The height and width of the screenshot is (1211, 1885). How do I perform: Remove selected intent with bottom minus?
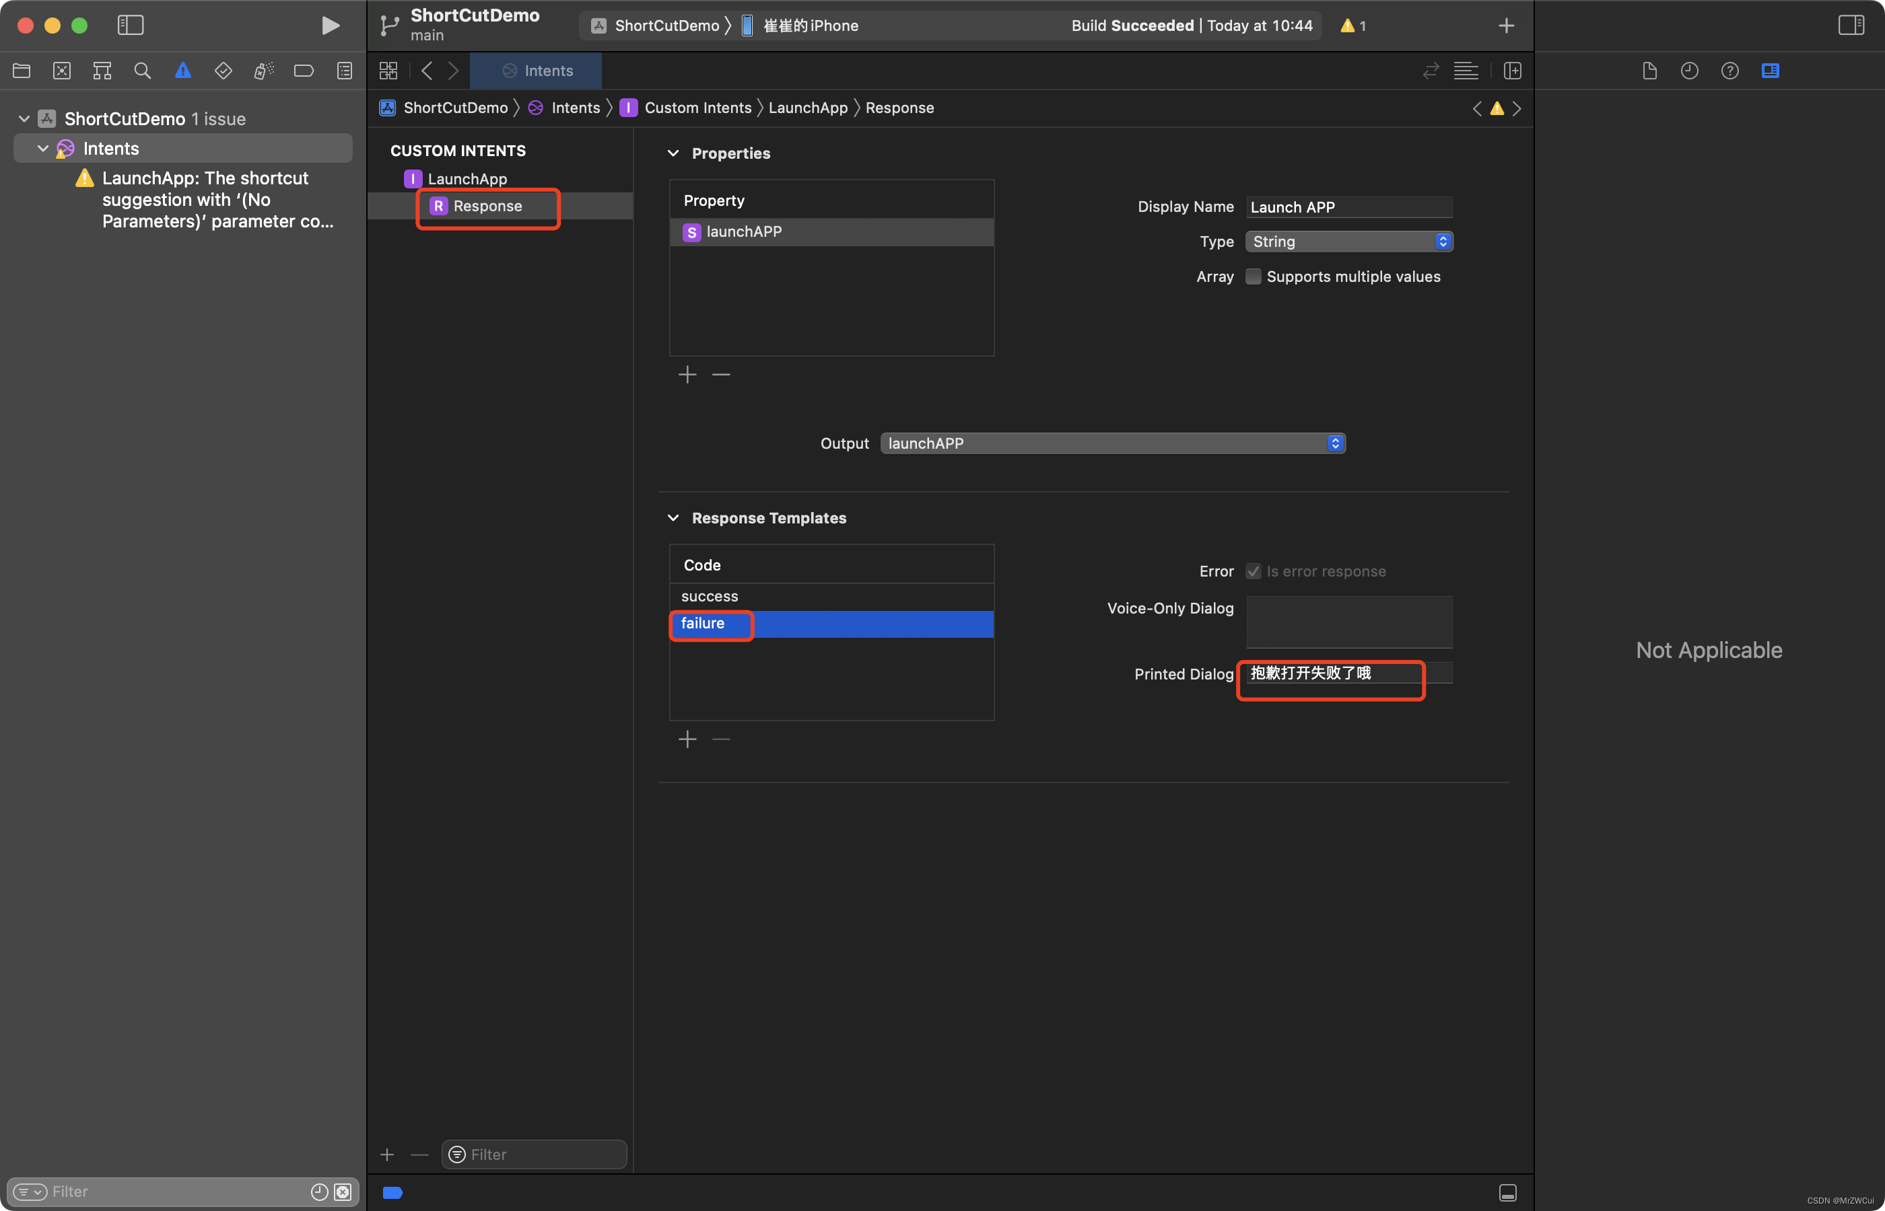coord(419,1154)
